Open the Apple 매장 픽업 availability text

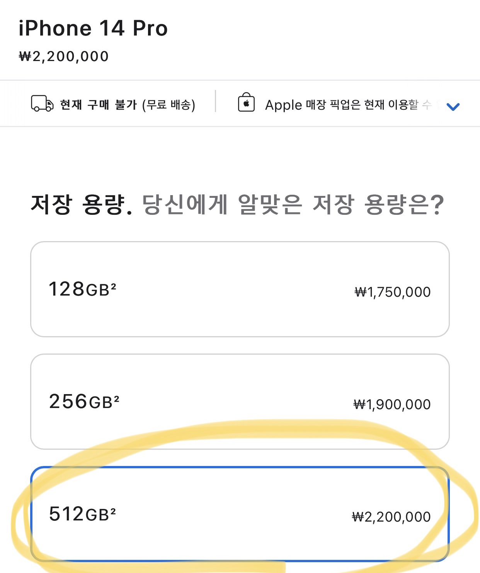tap(340, 105)
